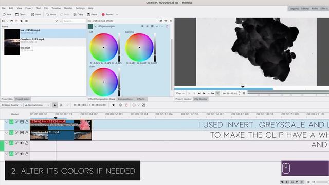
Task: Click the split compare icon in effects panel
Action: [161, 21]
